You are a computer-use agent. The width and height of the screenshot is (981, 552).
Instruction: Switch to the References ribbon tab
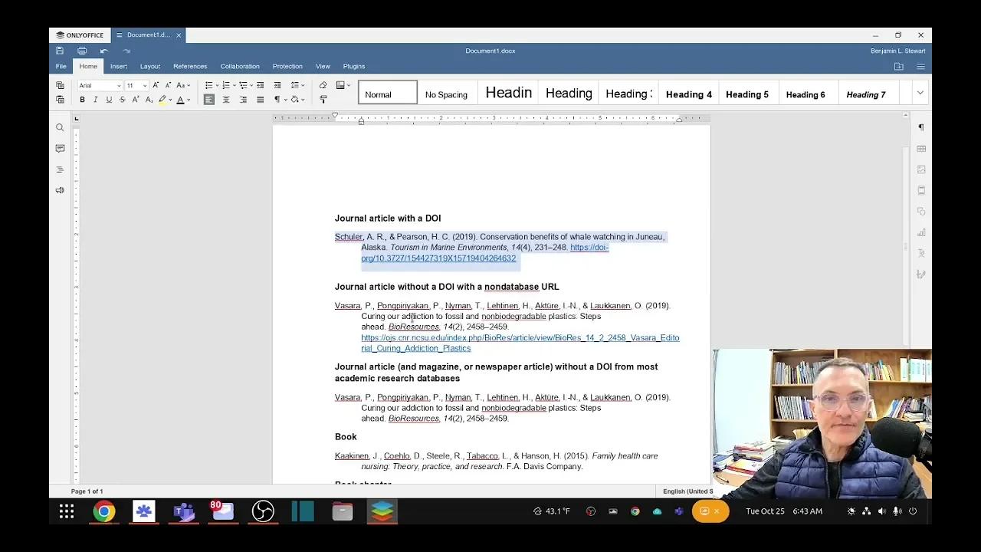[190, 66]
